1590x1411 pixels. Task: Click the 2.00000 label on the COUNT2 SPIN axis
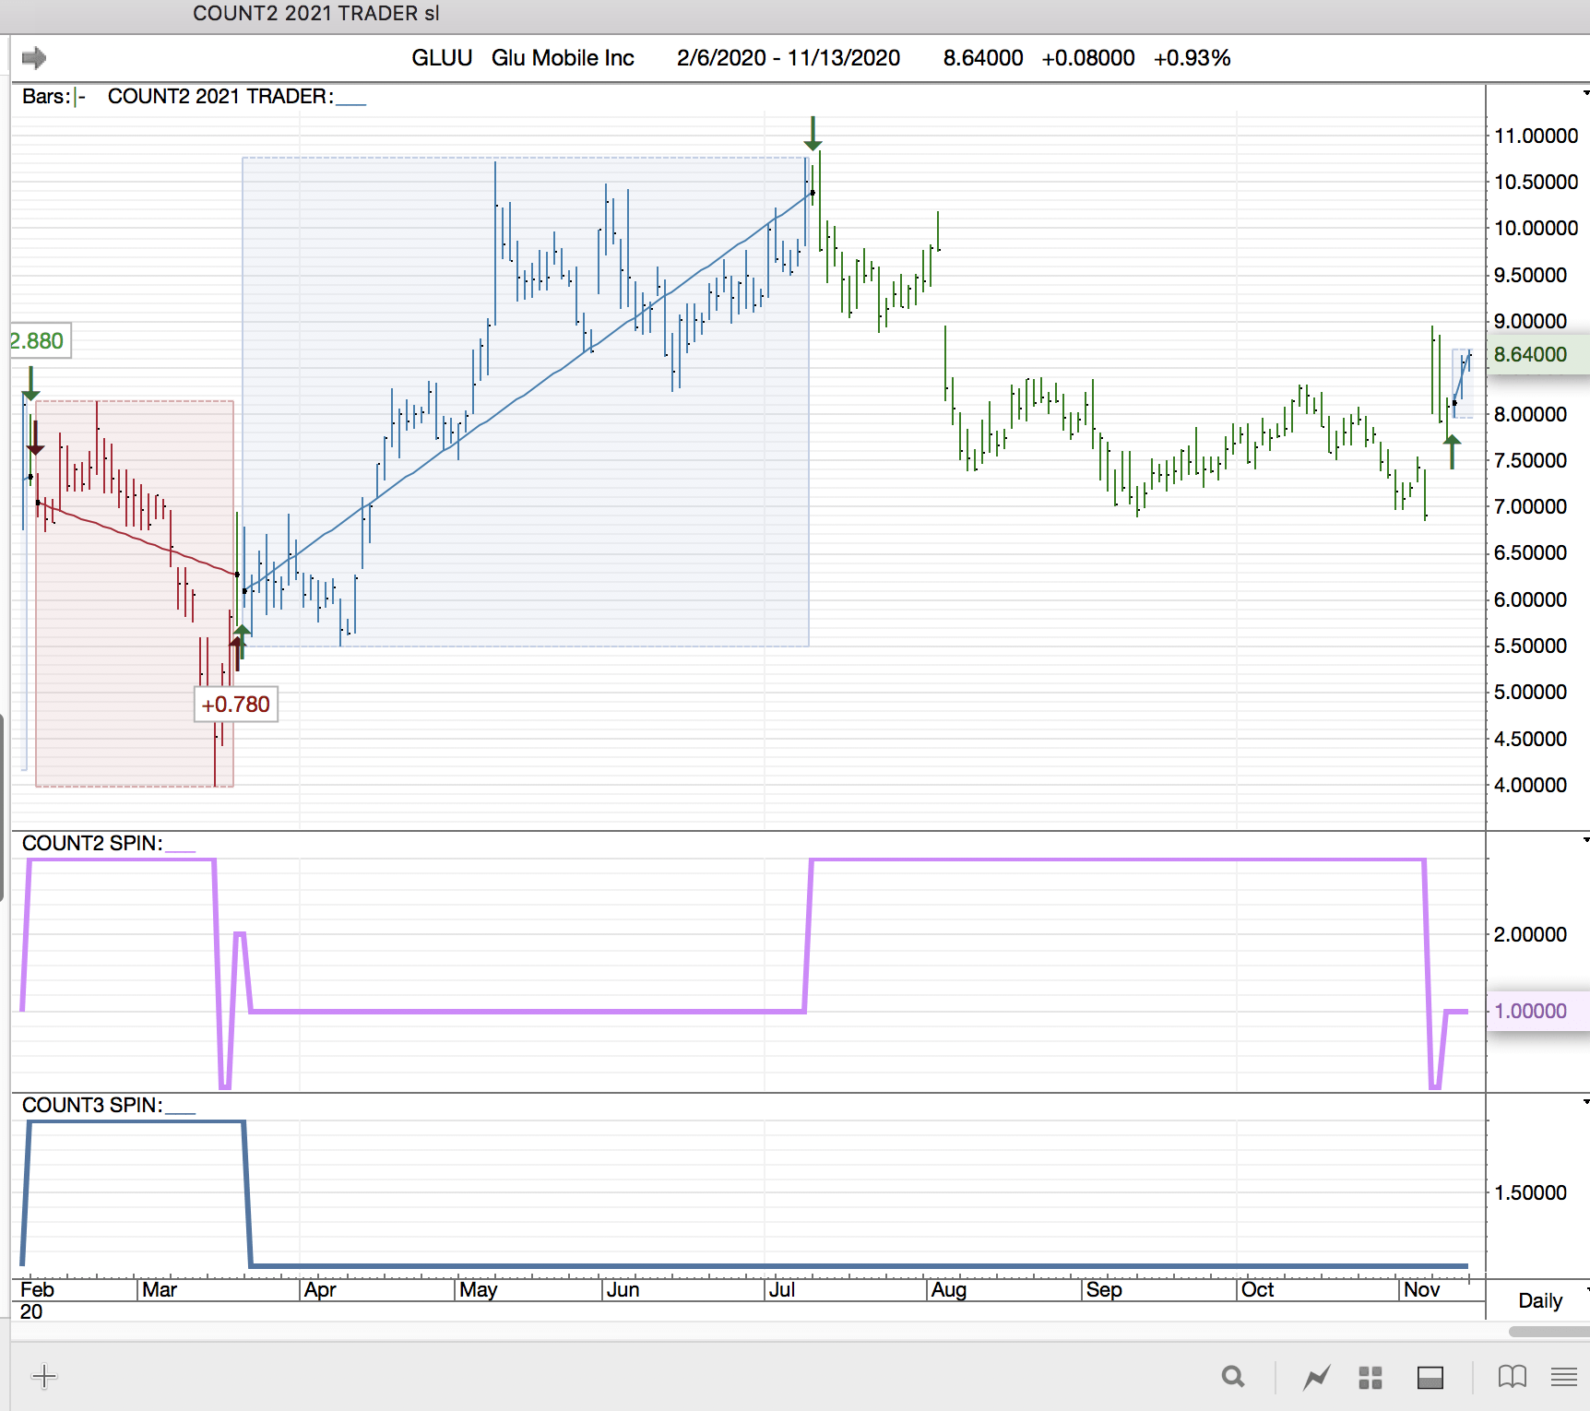(1530, 935)
